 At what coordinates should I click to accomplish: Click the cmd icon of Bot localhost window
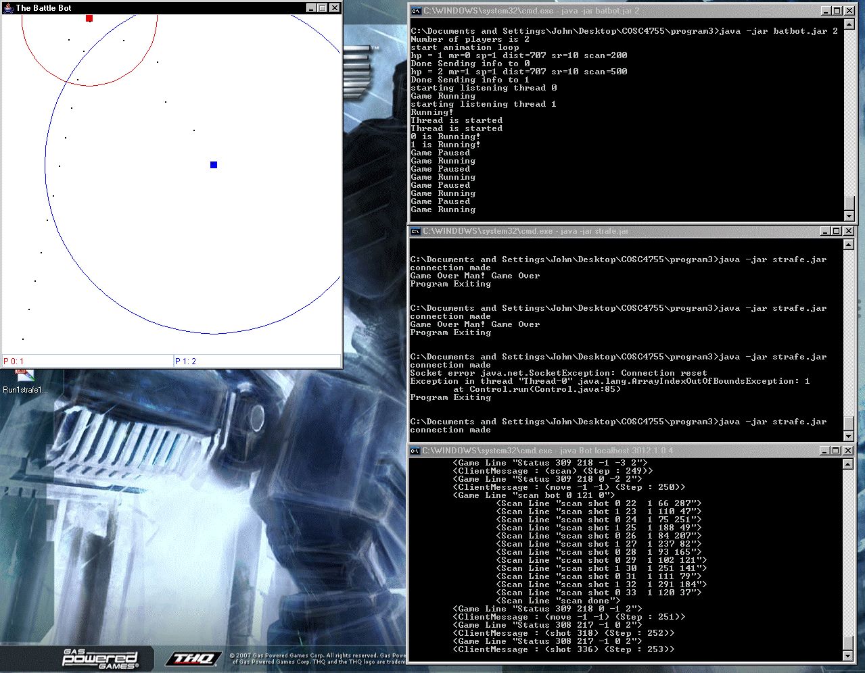click(417, 451)
